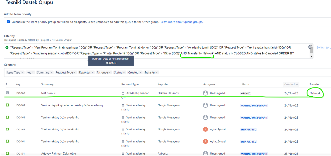Image resolution: width=331 pixels, height=156 pixels.
Task: Click the Key column header
Action: click(18, 84)
